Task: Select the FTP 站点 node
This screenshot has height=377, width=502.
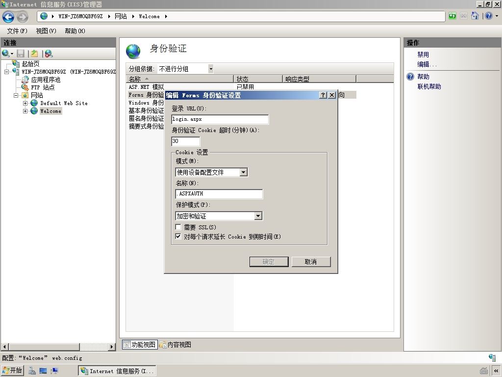Action: [x=43, y=87]
